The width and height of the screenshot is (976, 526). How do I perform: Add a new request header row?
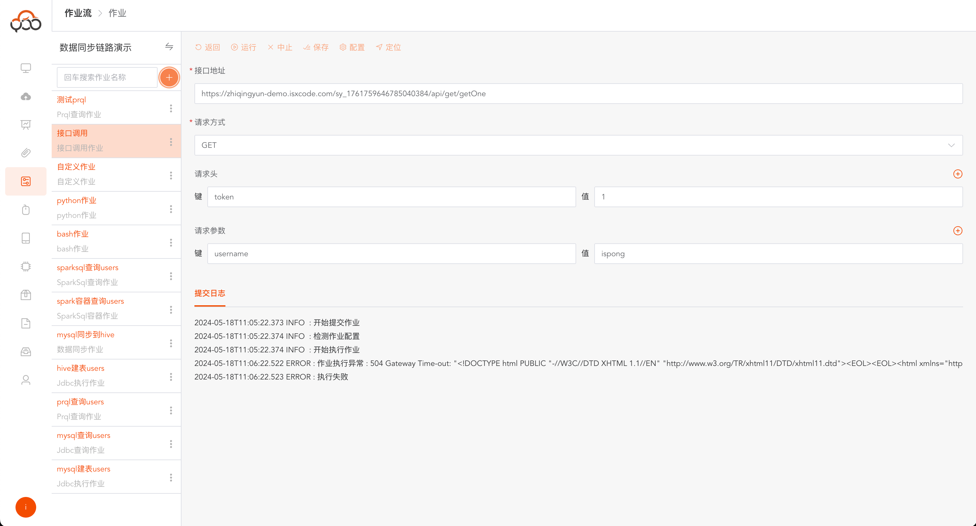click(958, 174)
